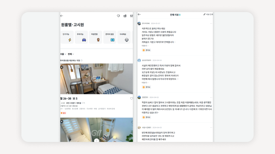Select the 여성전용 category card

pyautogui.click(x=95, y=37)
